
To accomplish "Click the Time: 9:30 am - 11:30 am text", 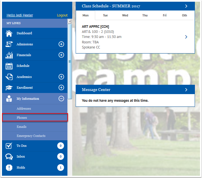I will point(101,37).
